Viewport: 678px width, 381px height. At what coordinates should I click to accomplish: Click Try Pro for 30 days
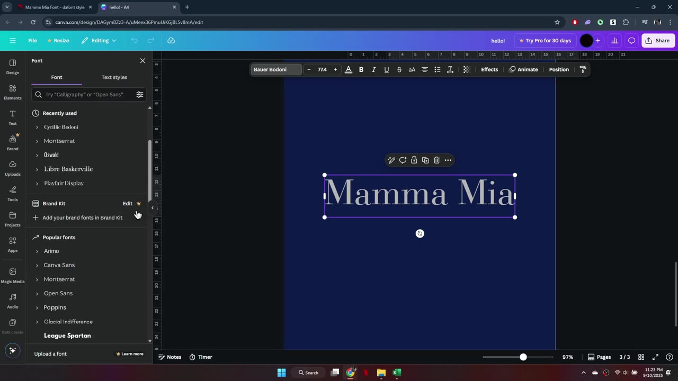point(545,41)
